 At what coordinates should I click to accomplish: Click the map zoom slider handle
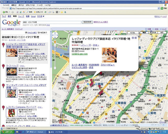pos(55,50)
